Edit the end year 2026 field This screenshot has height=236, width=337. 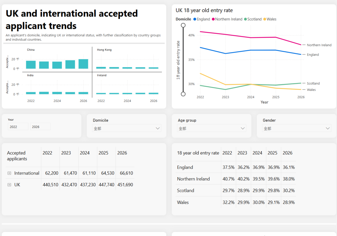click(x=40, y=127)
